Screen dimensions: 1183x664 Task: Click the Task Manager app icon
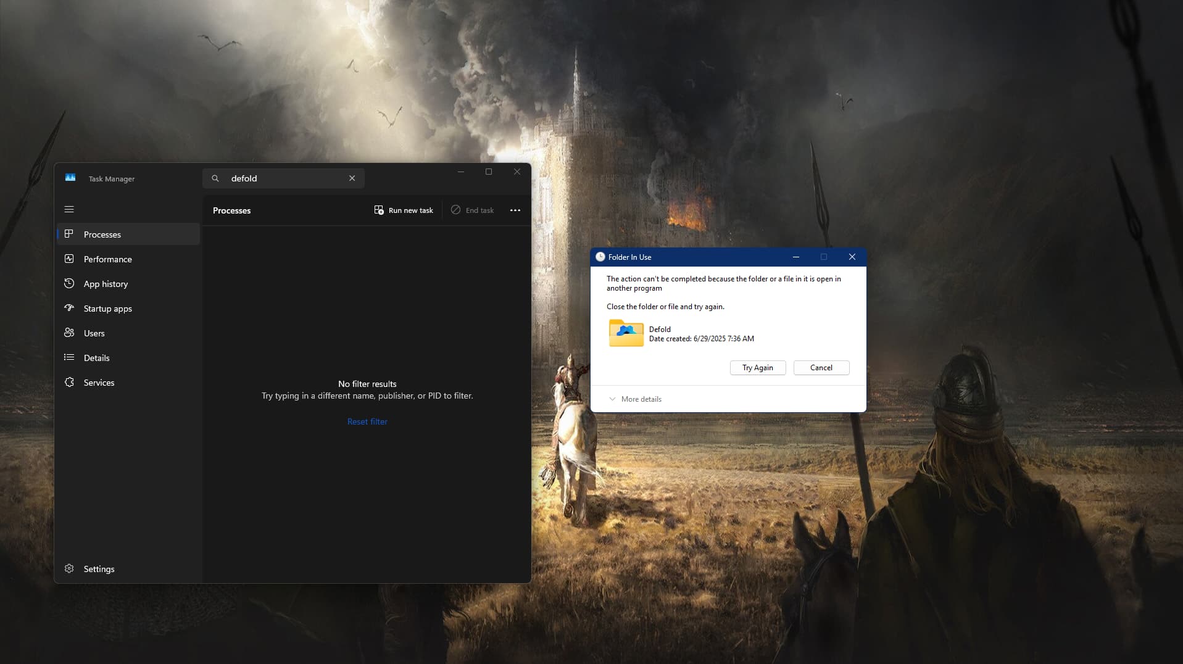tap(70, 178)
